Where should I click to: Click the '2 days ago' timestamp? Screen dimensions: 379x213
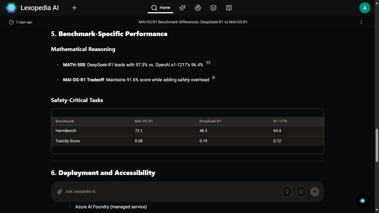click(x=24, y=22)
